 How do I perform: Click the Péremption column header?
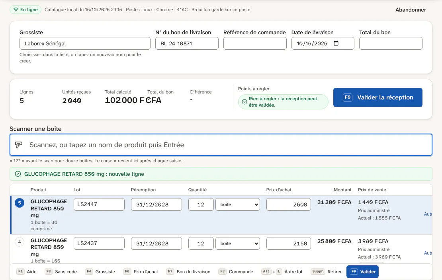coord(143,190)
